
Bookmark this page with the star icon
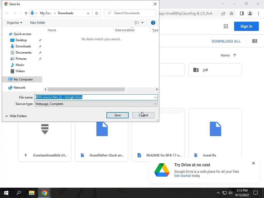[232, 13]
